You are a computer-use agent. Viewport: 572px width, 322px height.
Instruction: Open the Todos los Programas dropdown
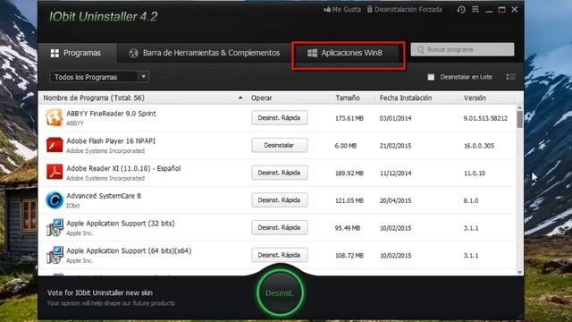(99, 77)
